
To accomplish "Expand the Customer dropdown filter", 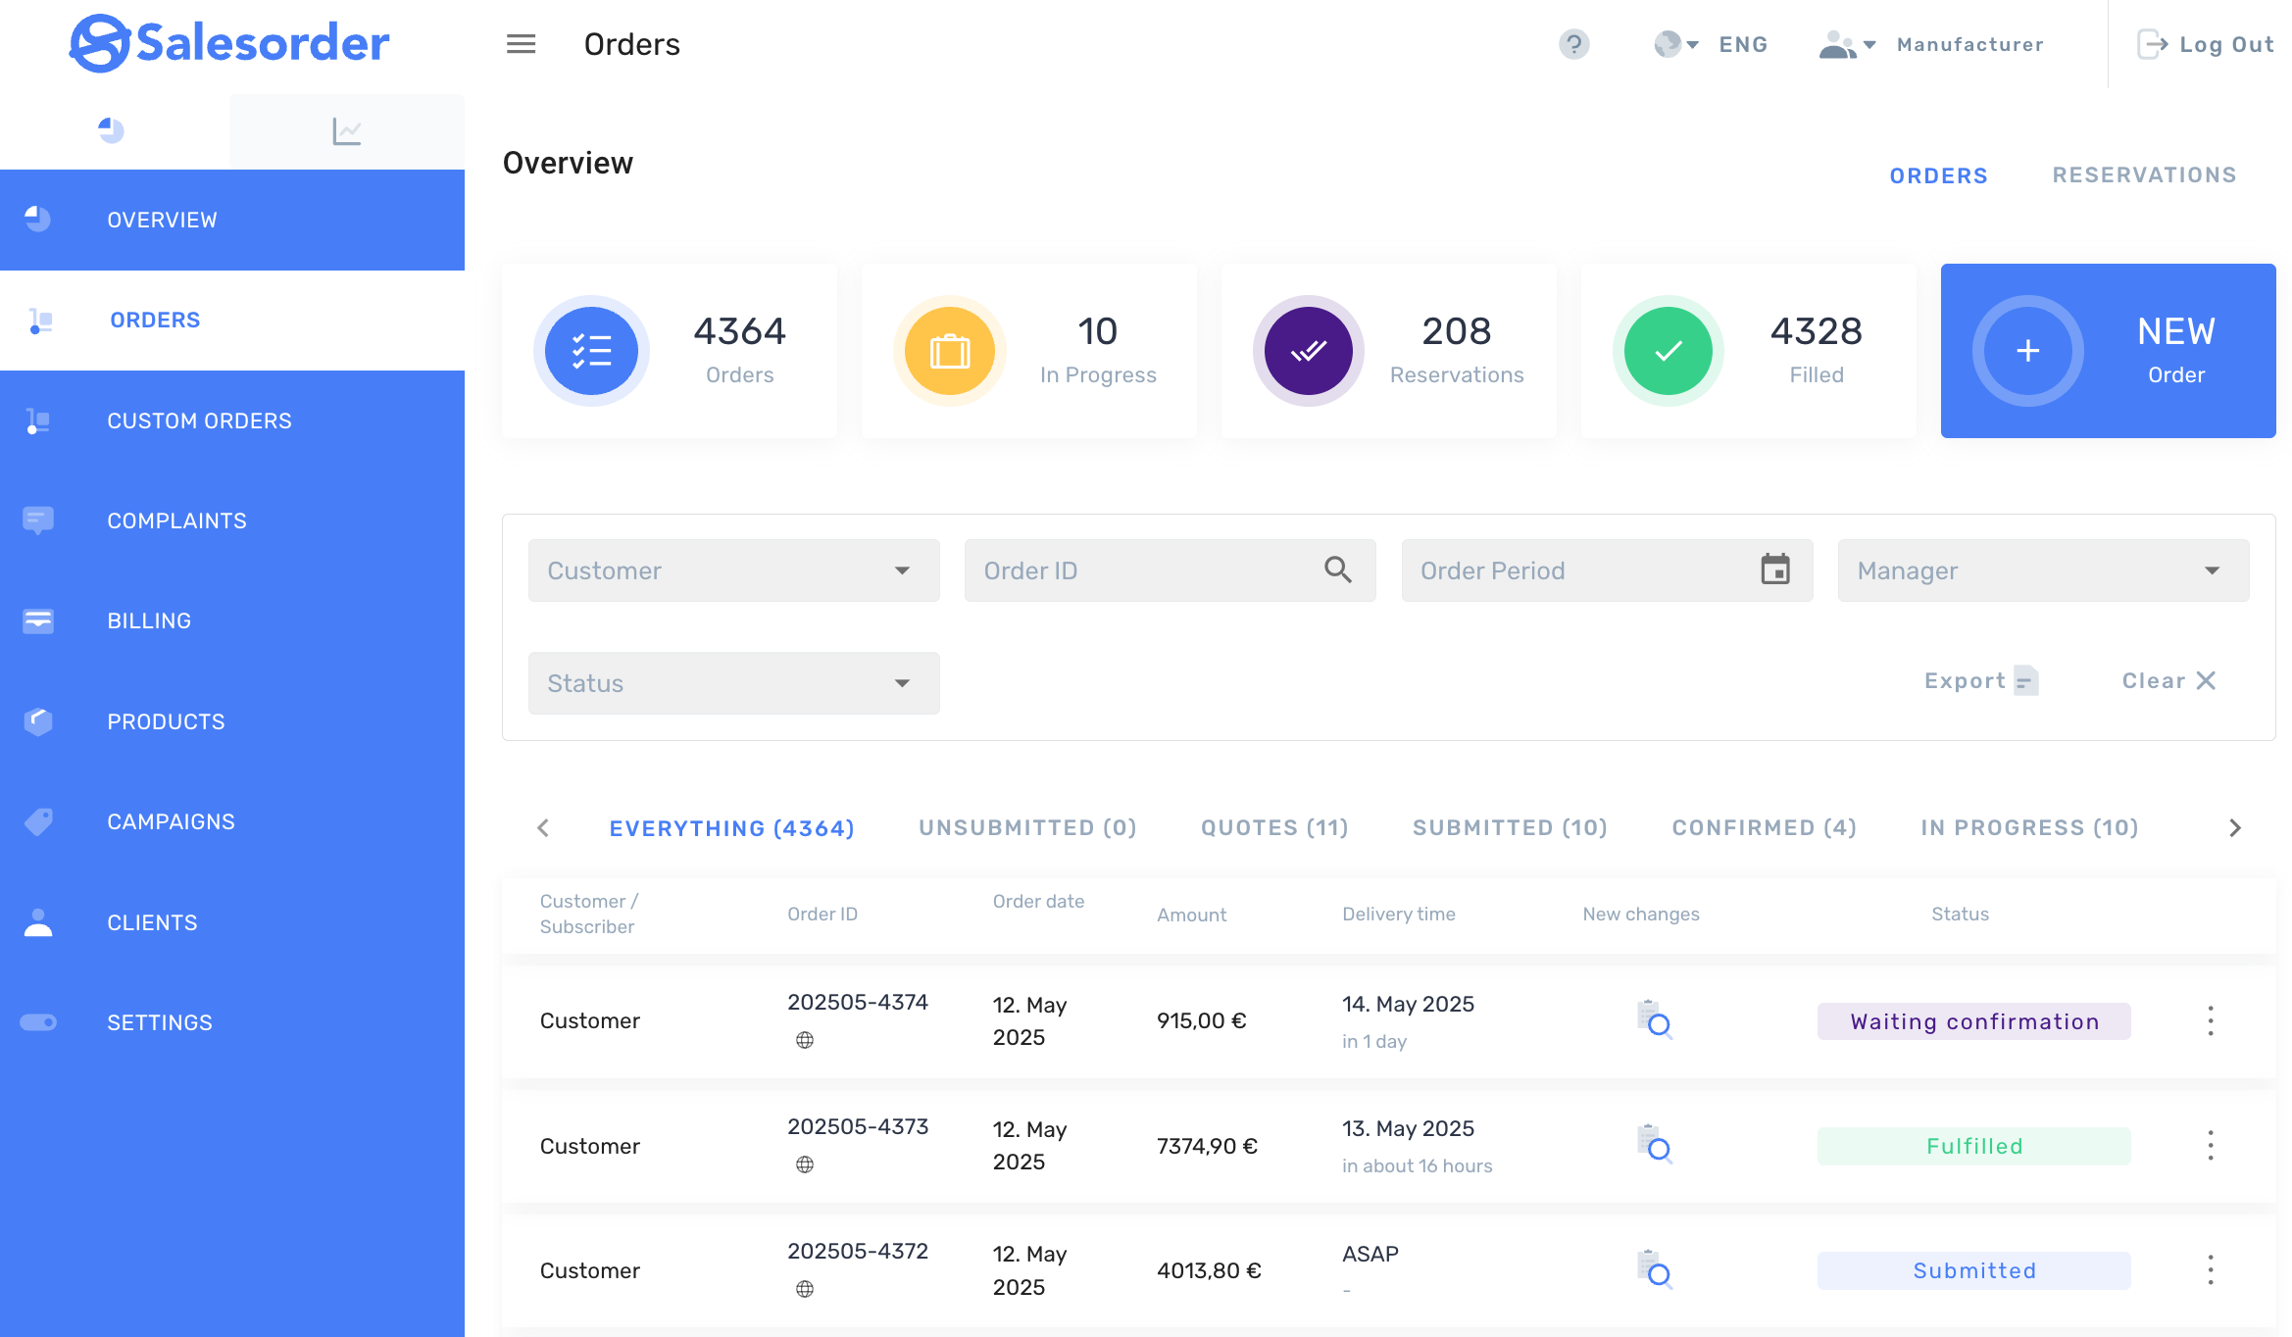I will 733,570.
